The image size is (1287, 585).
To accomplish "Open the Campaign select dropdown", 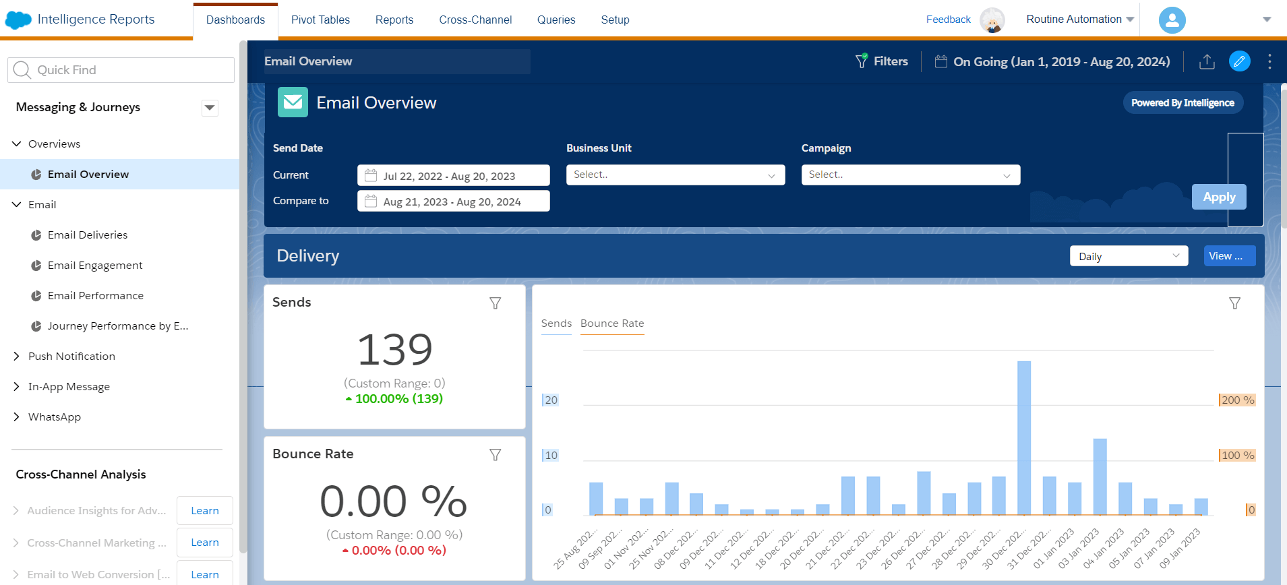I will tap(911, 175).
